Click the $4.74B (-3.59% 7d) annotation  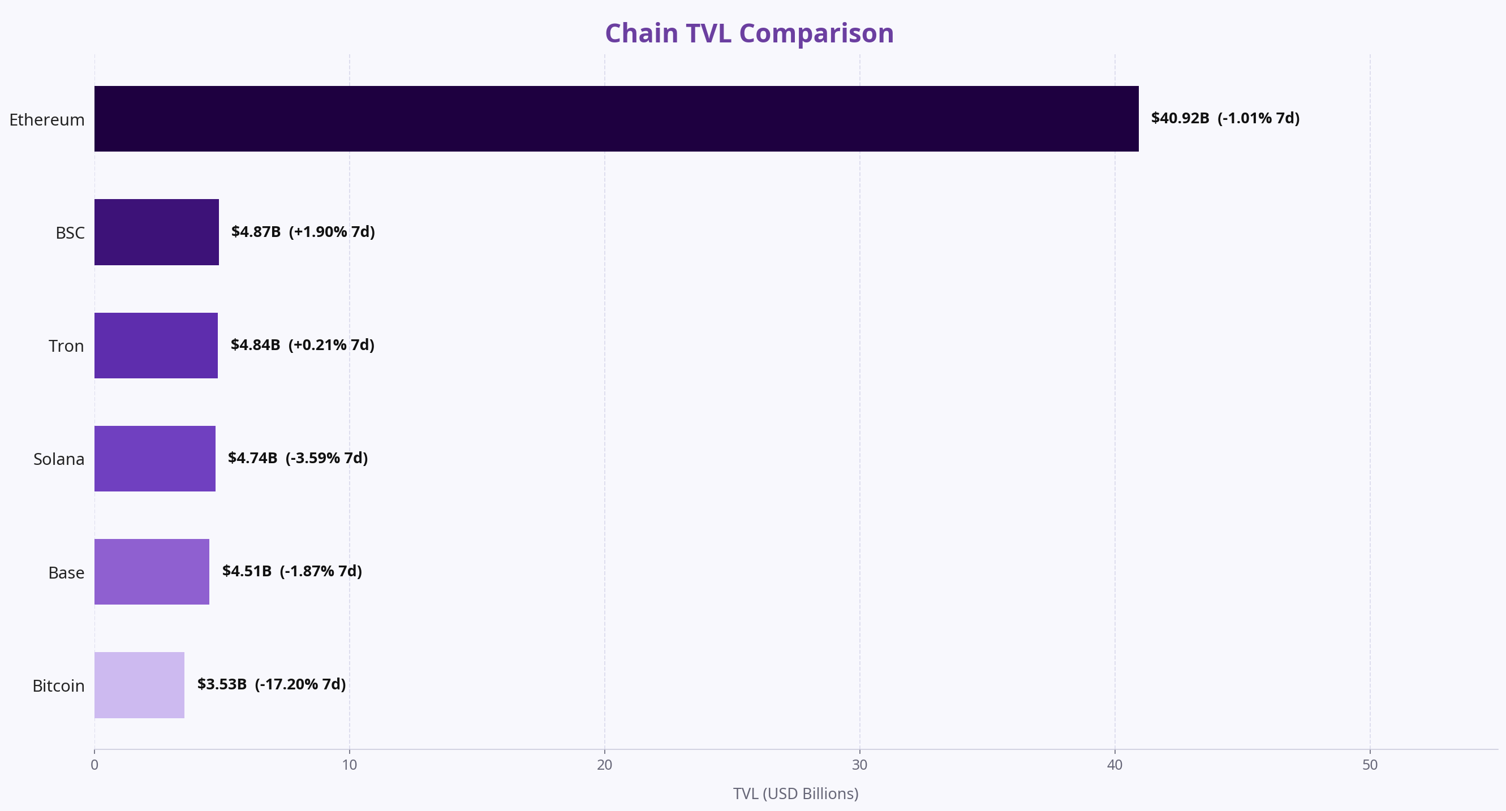pos(298,458)
